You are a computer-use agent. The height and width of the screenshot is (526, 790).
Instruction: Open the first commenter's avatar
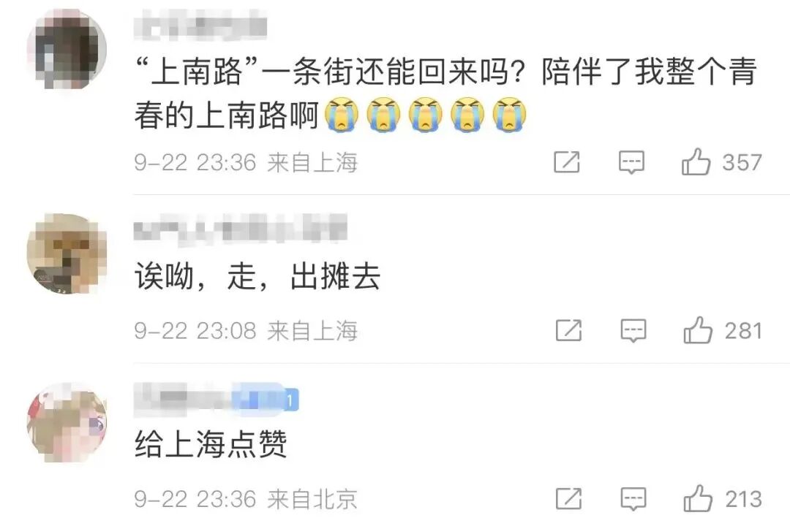67,50
